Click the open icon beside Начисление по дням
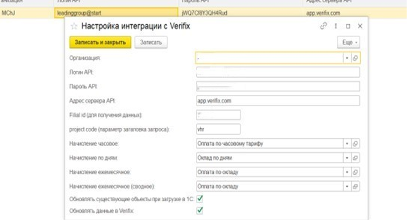 pyautogui.click(x=356, y=158)
